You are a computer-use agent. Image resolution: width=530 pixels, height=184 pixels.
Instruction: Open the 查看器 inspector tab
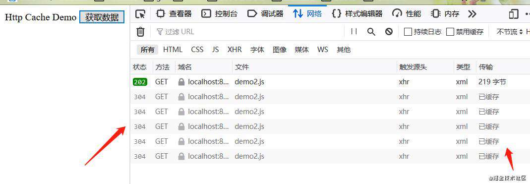pos(174,14)
